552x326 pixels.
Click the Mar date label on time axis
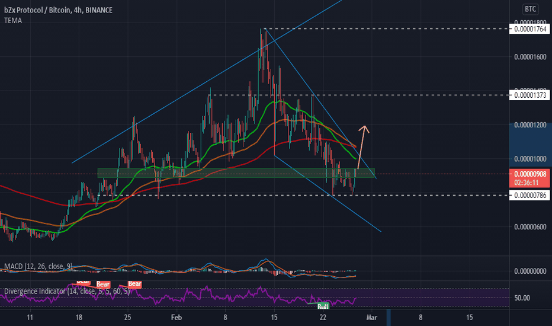pyautogui.click(x=372, y=318)
